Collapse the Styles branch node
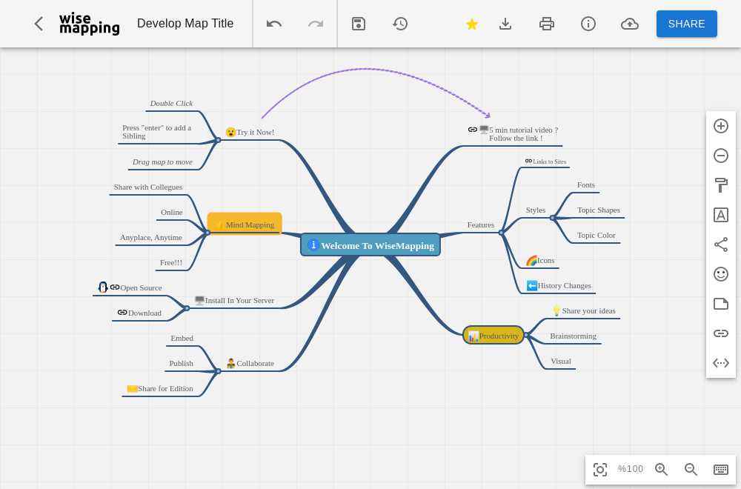 coord(552,218)
